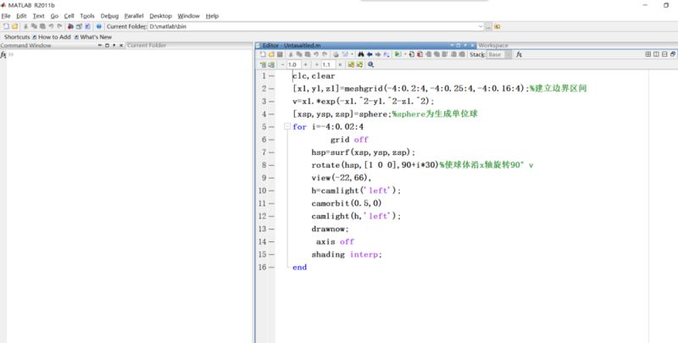Open the Text menu

[x=38, y=16]
